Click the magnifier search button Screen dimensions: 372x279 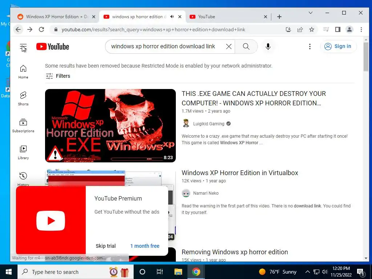[x=246, y=46]
